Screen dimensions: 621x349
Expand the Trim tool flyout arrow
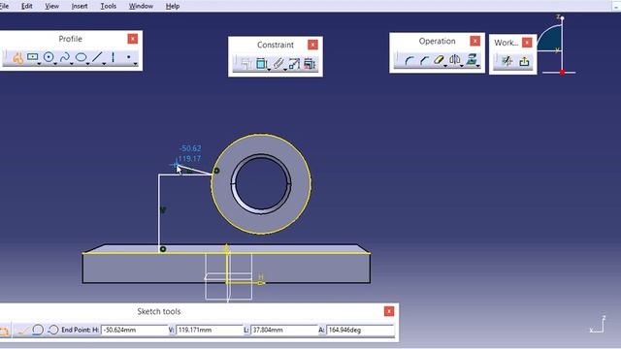click(446, 66)
